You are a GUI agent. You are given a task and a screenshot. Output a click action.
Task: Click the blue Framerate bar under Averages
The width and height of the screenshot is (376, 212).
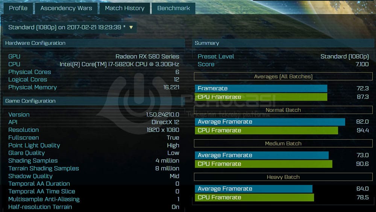[261, 88]
